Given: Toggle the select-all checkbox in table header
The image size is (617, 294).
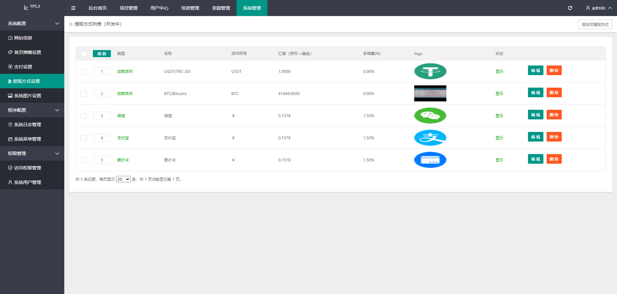Looking at the screenshot, I should tap(84, 54).
